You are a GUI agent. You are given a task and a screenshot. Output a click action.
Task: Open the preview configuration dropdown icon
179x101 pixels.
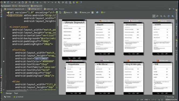point(60,12)
